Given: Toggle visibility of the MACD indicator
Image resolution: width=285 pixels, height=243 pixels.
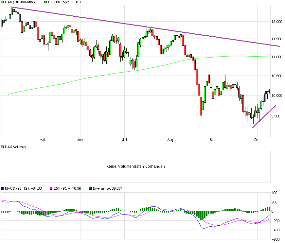Looking at the screenshot, I should coord(3,188).
